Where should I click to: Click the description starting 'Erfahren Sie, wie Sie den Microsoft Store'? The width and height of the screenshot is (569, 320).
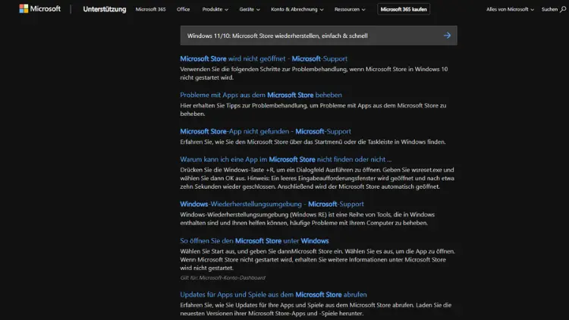click(313, 142)
